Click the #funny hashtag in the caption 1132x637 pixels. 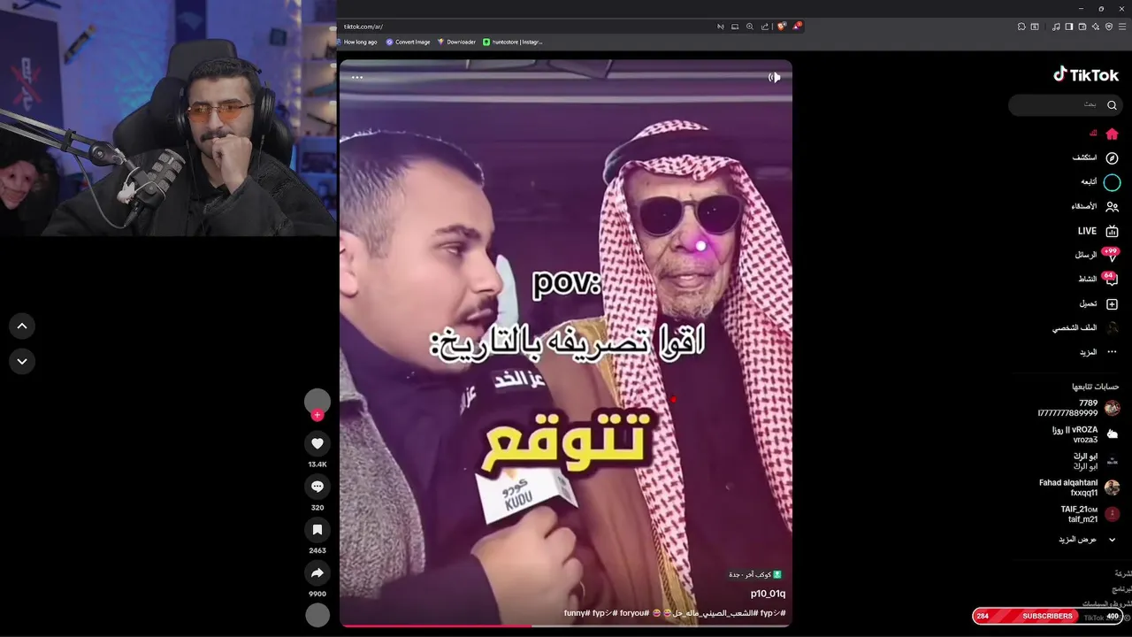point(577,613)
